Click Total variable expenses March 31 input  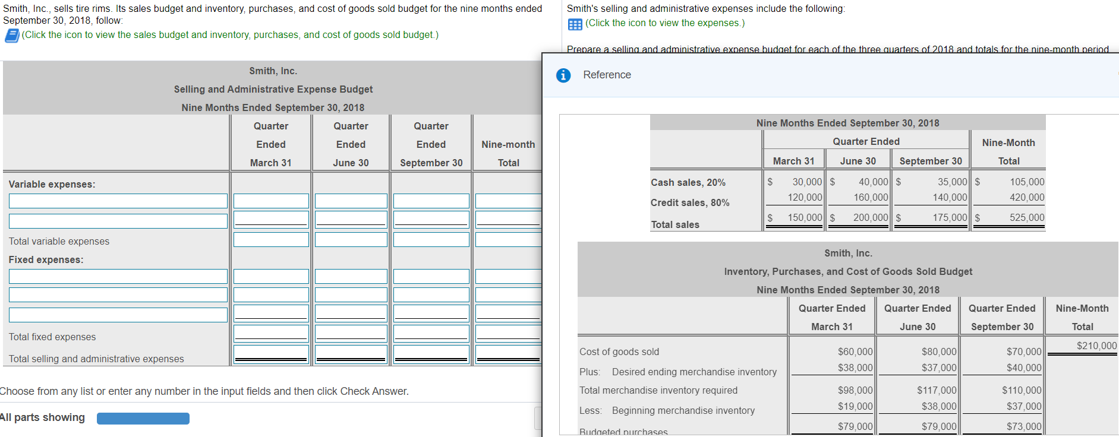point(271,239)
